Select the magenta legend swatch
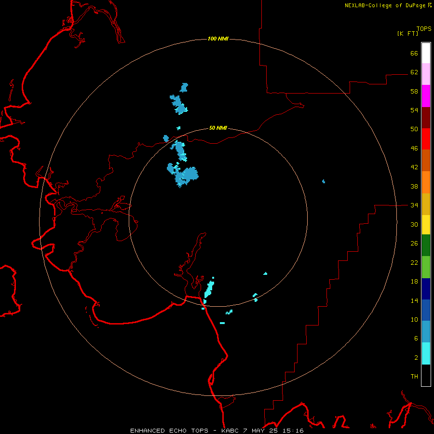This screenshot has width=434, height=434. (426, 96)
